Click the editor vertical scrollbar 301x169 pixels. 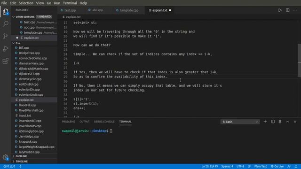[299, 61]
